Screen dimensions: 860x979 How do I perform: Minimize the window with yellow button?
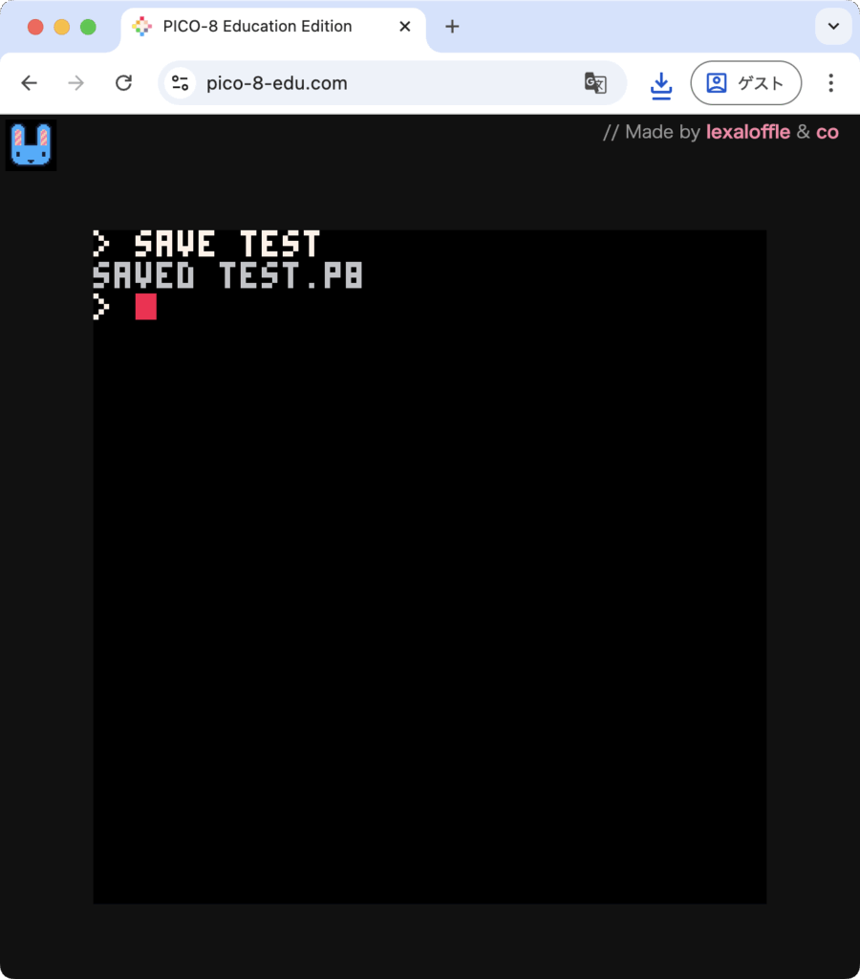(62, 27)
